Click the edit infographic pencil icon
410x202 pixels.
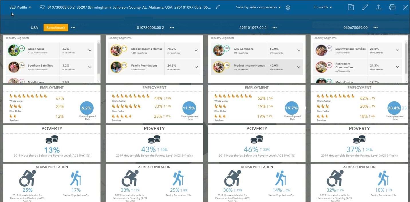pyautogui.click(x=365, y=7)
